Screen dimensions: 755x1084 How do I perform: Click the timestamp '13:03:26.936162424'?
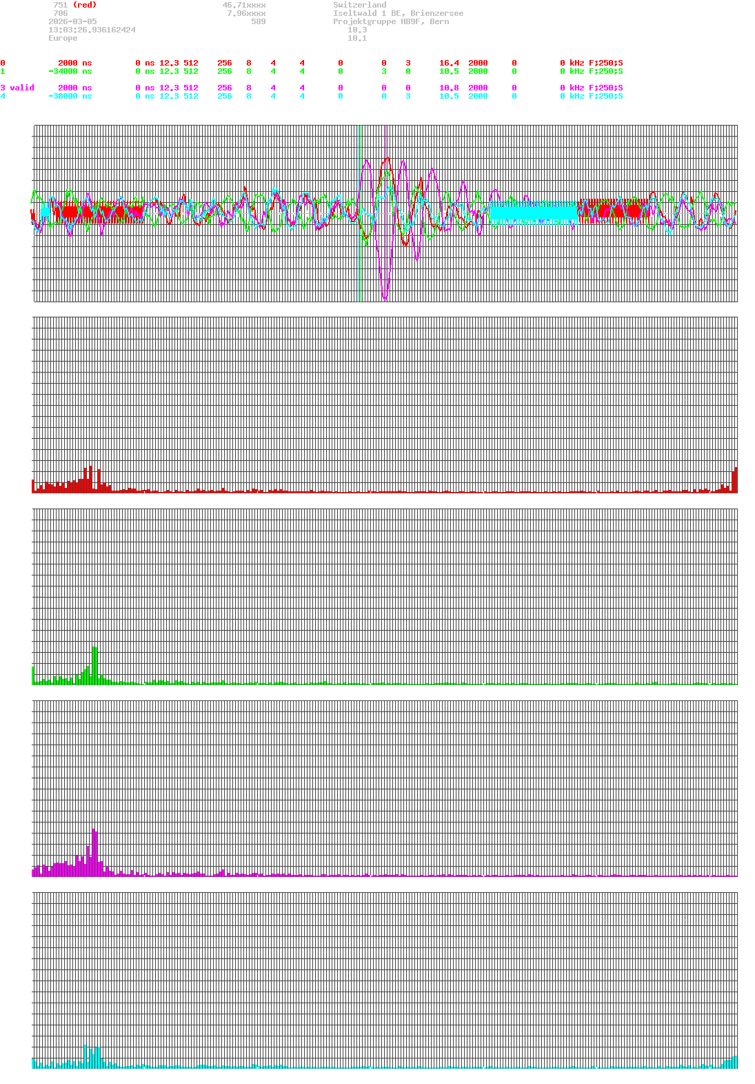click(x=92, y=30)
